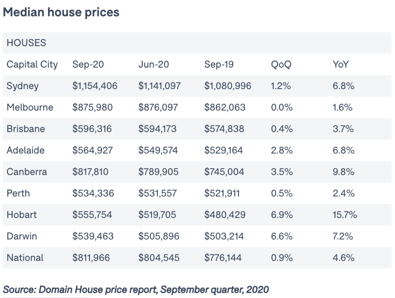Screen dimensions: 395x298
Task: Click the Sep-20 column header
Action: click(88, 64)
